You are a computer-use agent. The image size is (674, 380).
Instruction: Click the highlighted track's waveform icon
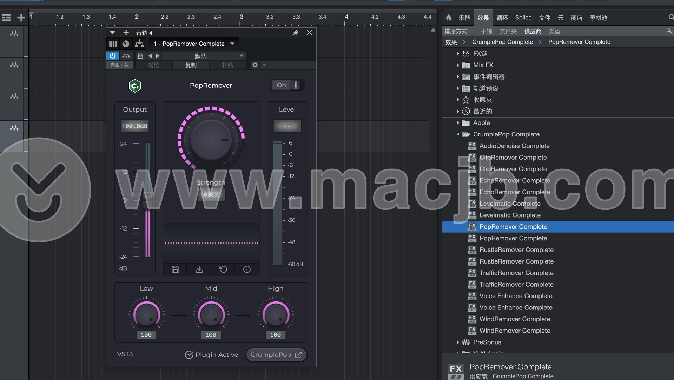(14, 128)
